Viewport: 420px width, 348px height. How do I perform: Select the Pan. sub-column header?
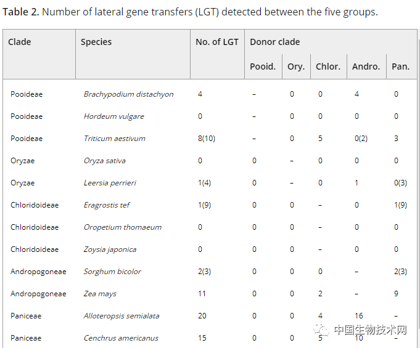click(x=400, y=67)
